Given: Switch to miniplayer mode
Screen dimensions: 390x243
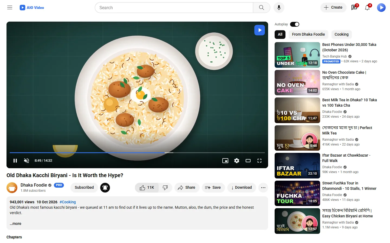Looking at the screenshot, I should 225,161.
